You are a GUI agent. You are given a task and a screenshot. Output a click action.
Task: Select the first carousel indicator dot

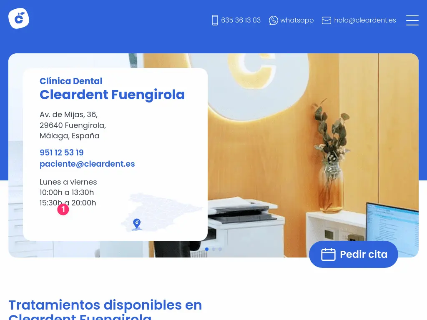(x=207, y=249)
